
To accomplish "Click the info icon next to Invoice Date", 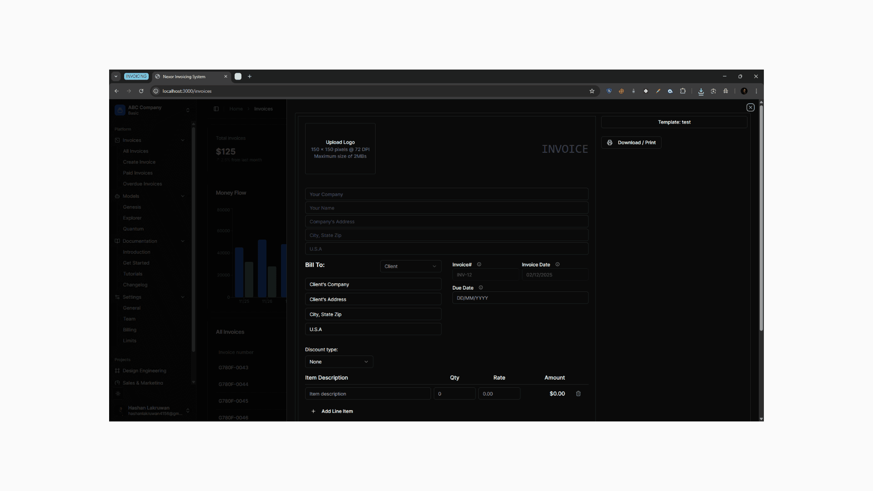I will pos(557,264).
